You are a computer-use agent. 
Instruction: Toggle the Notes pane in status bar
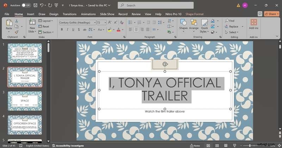pos(195,146)
